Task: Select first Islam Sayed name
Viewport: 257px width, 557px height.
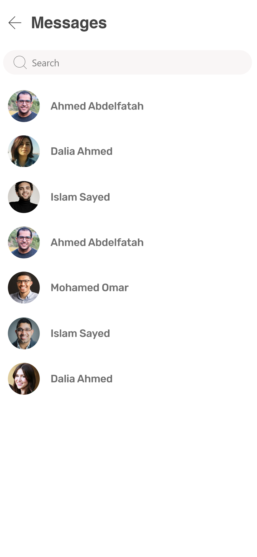Action: click(x=80, y=197)
